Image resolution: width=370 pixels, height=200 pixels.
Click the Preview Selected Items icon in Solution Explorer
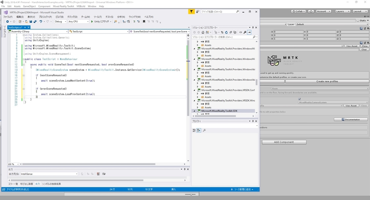(249, 32)
